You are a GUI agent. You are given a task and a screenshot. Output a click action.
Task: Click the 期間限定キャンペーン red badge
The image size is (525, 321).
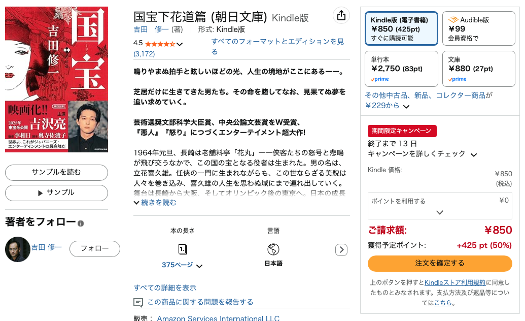click(402, 131)
